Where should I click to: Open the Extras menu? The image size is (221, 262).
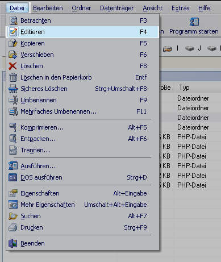(181, 8)
